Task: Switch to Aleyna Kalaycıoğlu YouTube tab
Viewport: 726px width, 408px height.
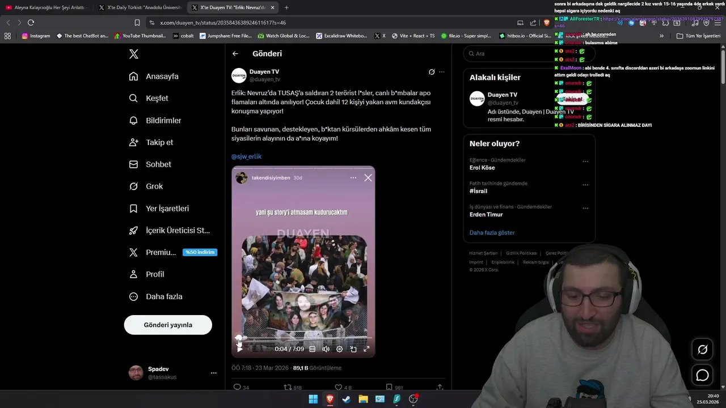Action: click(x=45, y=7)
